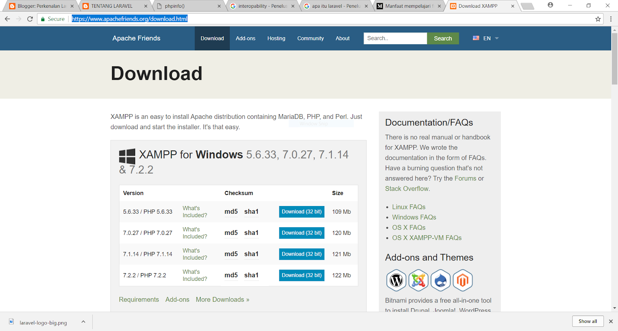The height and width of the screenshot is (331, 618).
Task: Close the phpinfo() tab
Action: coord(219,6)
